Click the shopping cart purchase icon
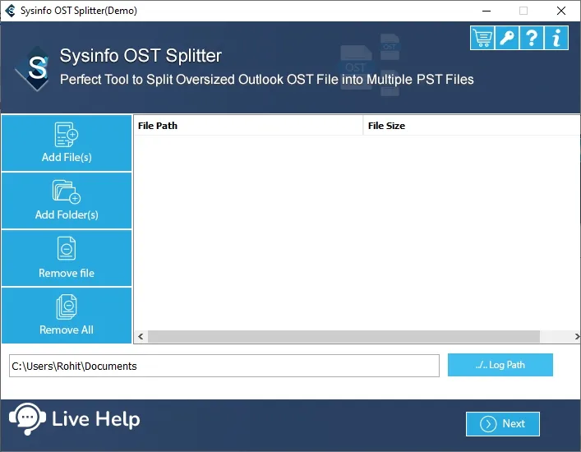Viewport: 581px width, 452px height. click(482, 38)
